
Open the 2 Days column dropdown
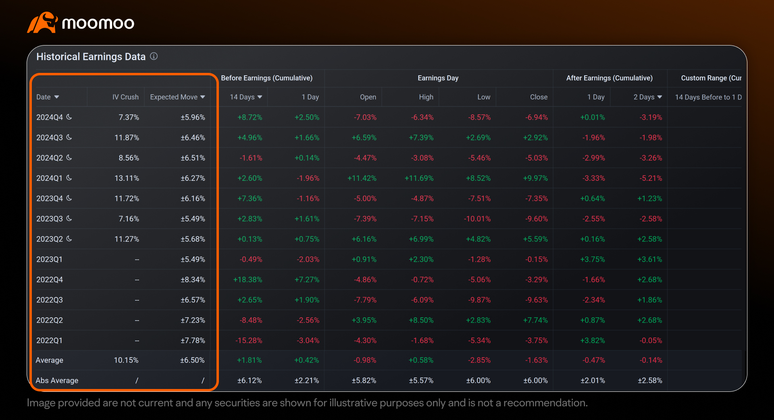(x=660, y=97)
